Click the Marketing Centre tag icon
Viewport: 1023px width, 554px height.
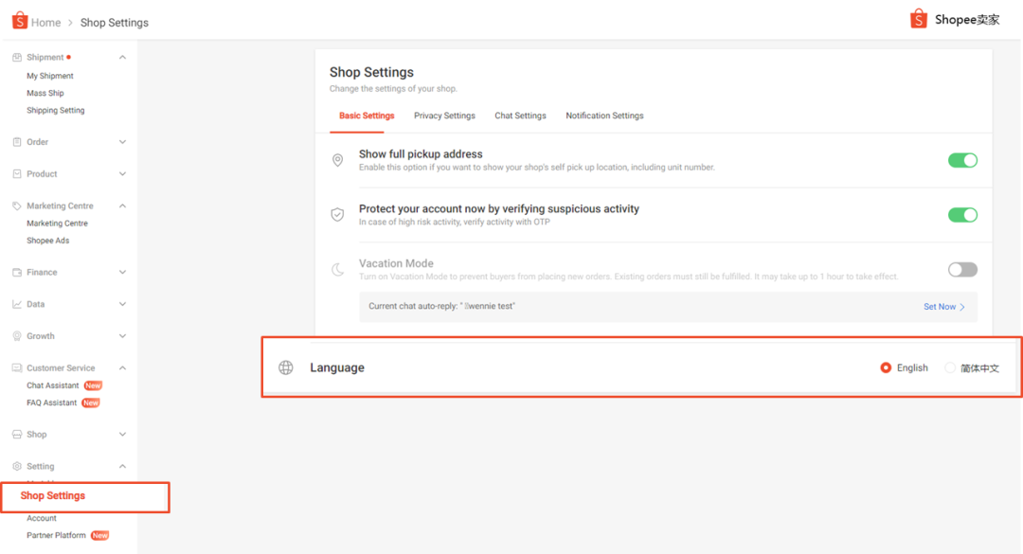pyautogui.click(x=17, y=206)
